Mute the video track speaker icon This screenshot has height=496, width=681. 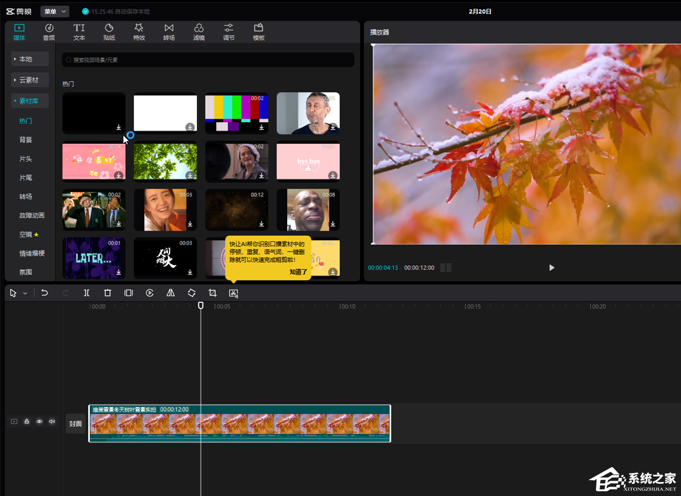pos(52,421)
